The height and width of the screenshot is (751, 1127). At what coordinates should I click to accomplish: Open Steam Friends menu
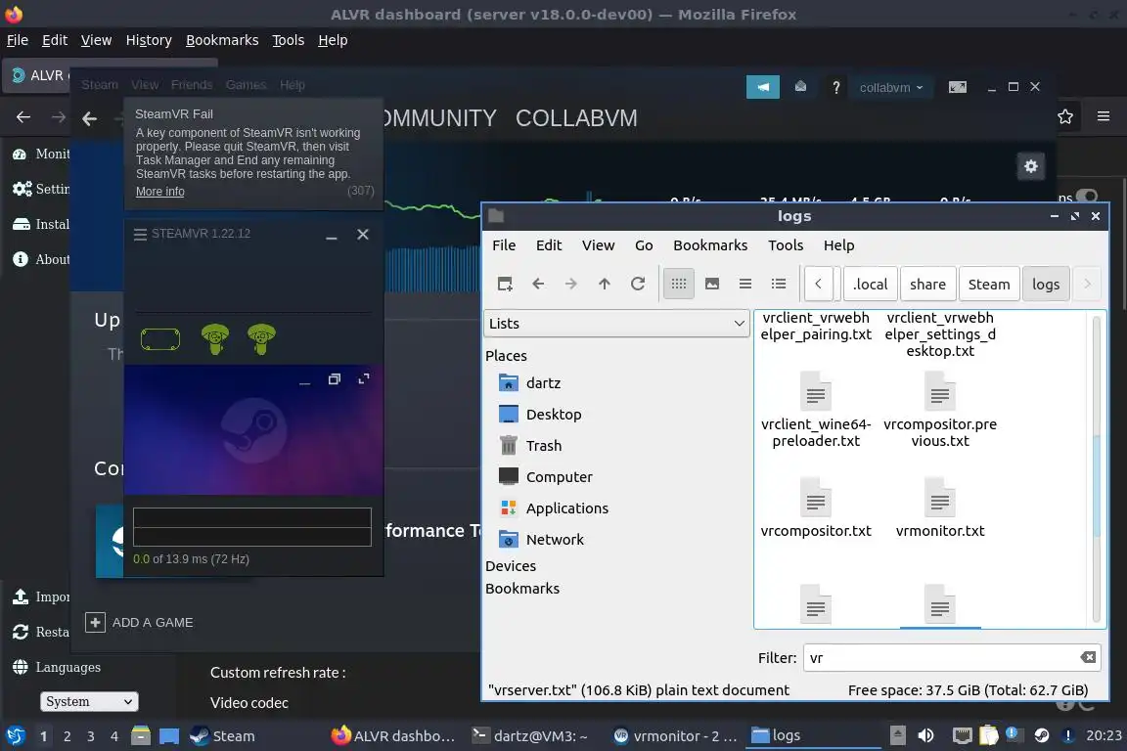[192, 85]
